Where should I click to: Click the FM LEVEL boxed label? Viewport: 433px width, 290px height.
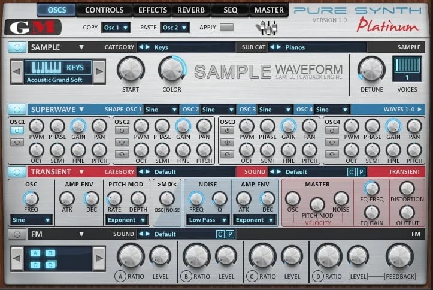click(x=358, y=276)
